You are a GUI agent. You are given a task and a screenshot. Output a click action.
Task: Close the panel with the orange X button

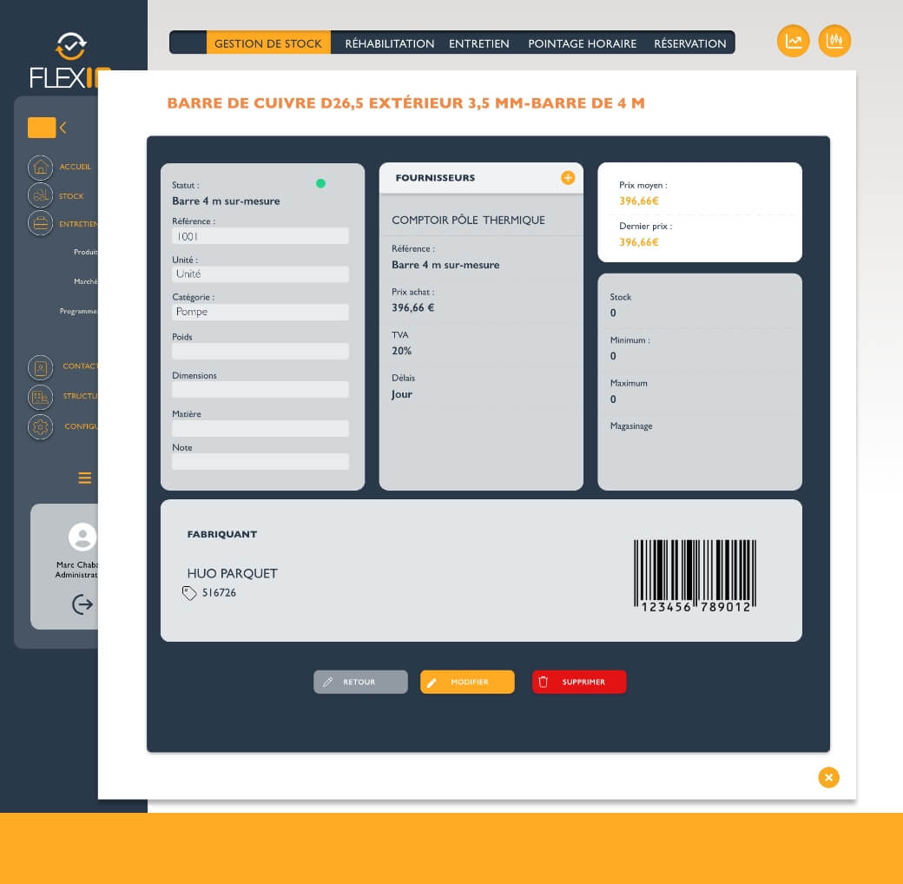click(x=828, y=777)
